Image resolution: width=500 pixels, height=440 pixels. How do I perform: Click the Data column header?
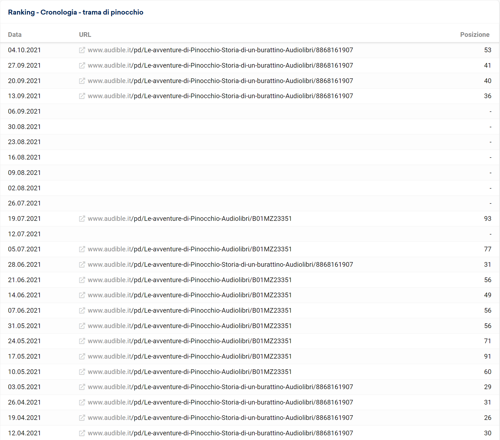[15, 35]
